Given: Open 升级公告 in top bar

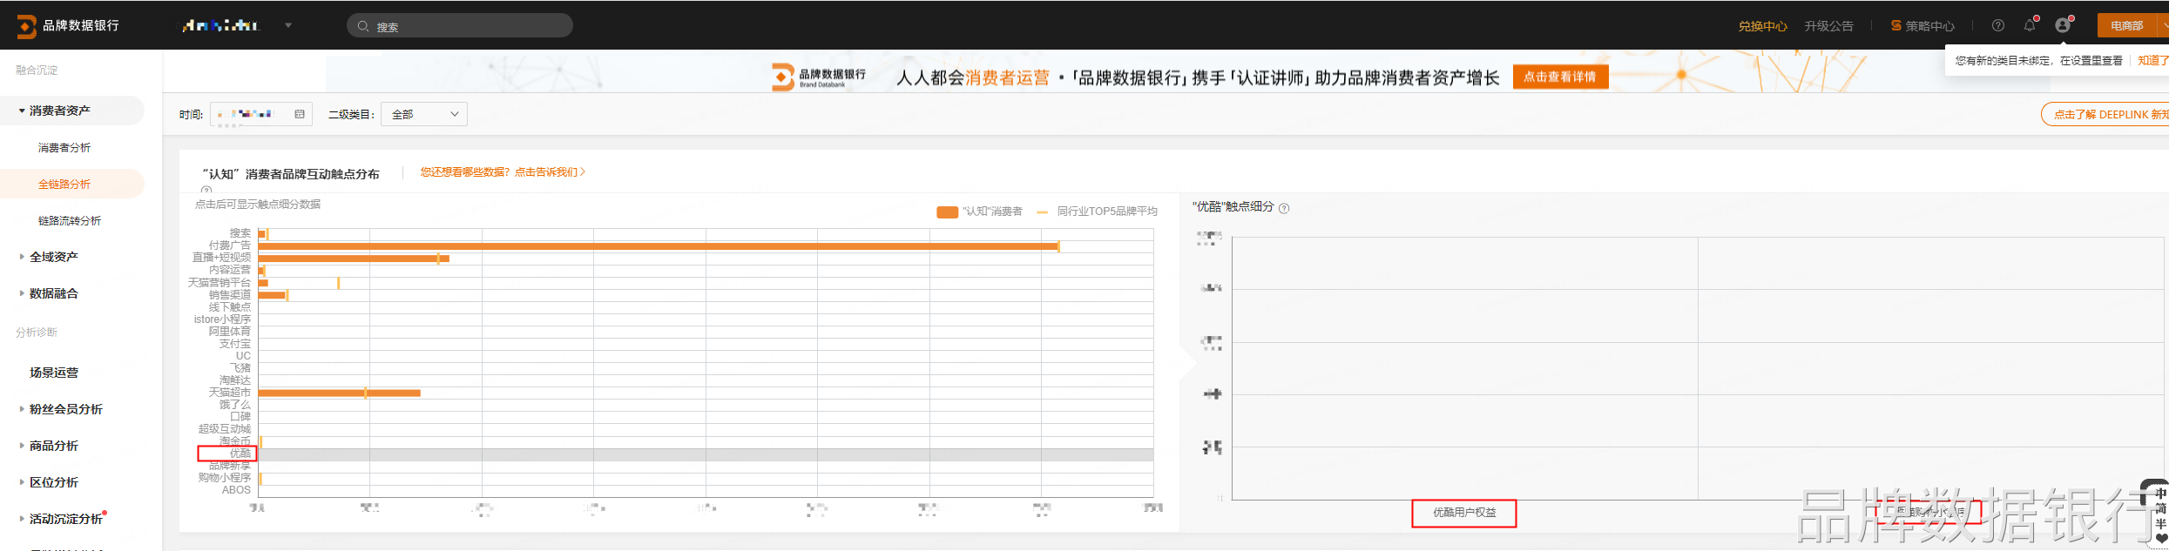Looking at the screenshot, I should point(1828,26).
